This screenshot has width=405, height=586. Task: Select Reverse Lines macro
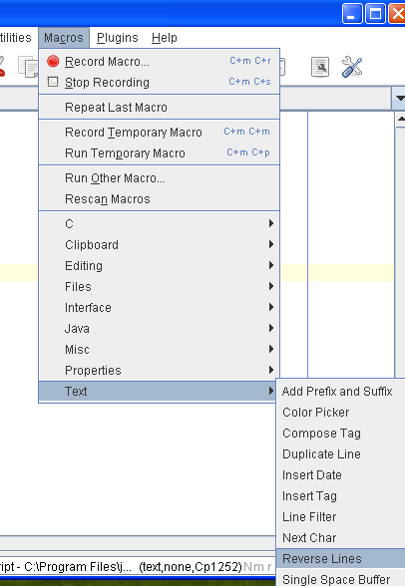pos(341,559)
